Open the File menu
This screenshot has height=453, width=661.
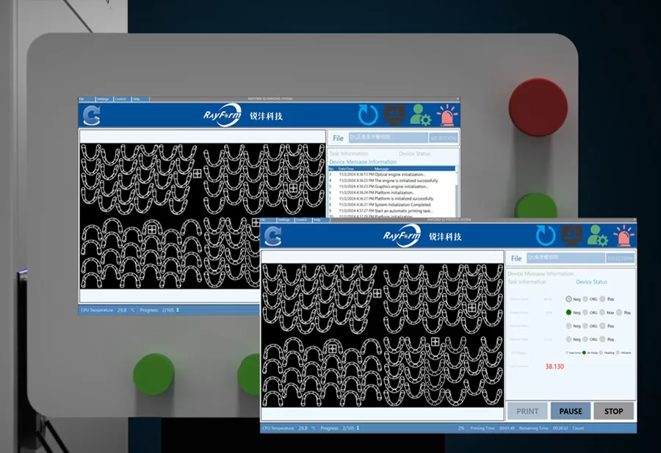[x=263, y=220]
